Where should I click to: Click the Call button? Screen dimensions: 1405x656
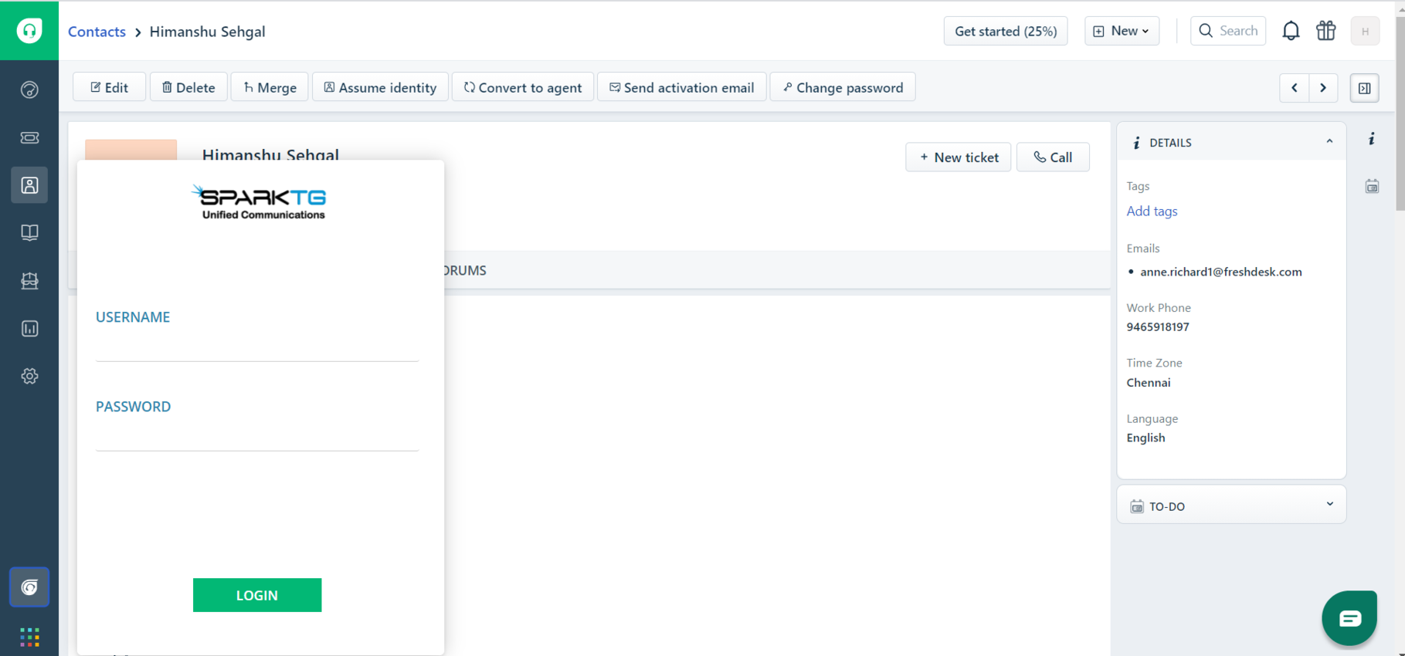1053,157
